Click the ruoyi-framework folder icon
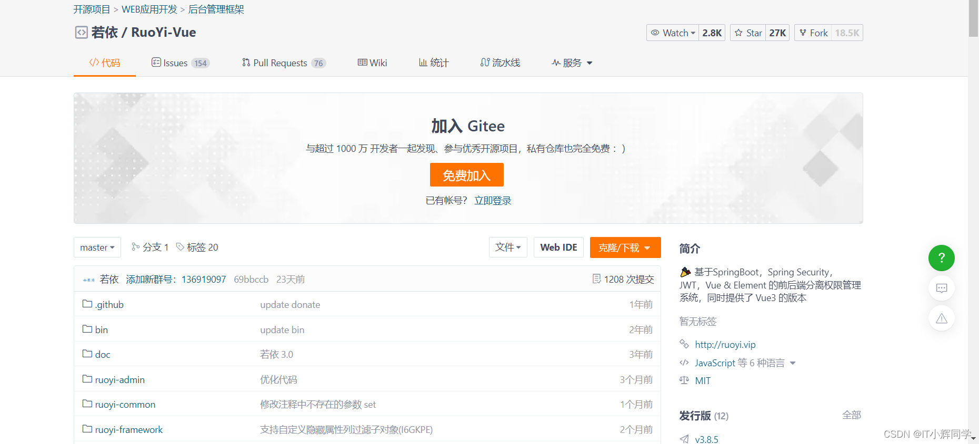979x444 pixels. click(87, 429)
